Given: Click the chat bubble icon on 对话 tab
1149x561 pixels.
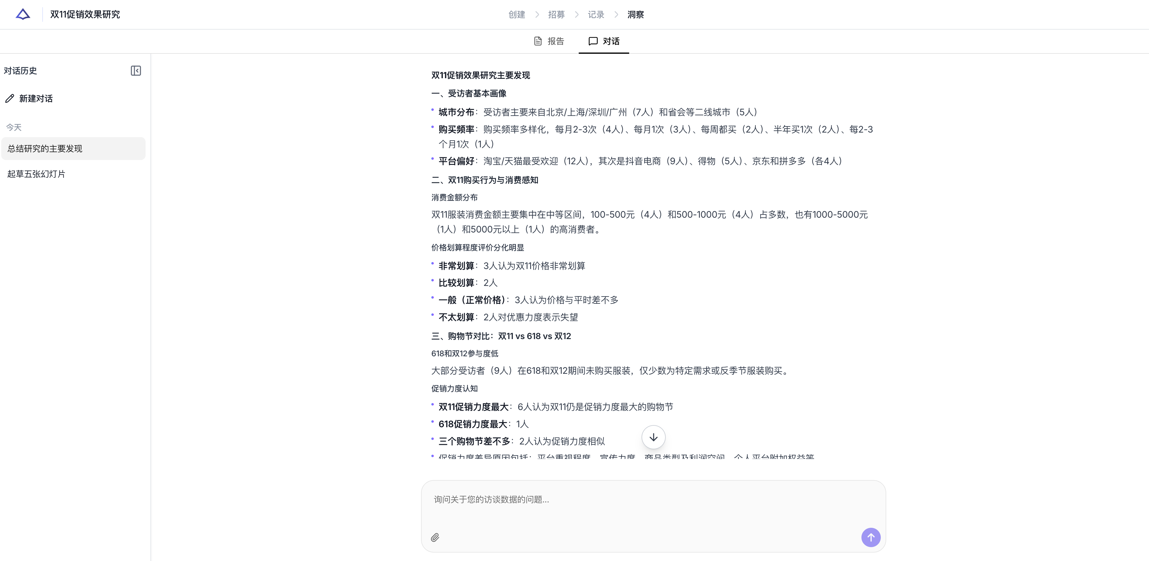Looking at the screenshot, I should [593, 41].
